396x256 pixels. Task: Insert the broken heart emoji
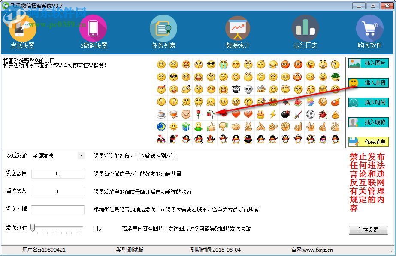pos(248,114)
